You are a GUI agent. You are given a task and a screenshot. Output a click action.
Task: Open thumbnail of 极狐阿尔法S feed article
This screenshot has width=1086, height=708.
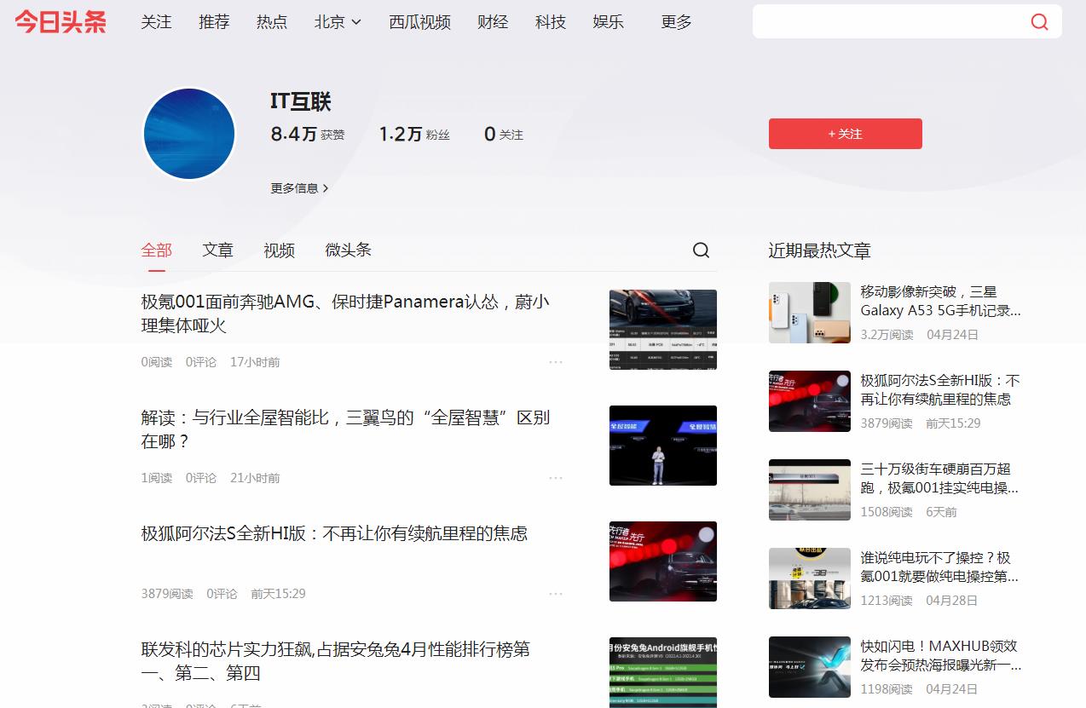663,561
